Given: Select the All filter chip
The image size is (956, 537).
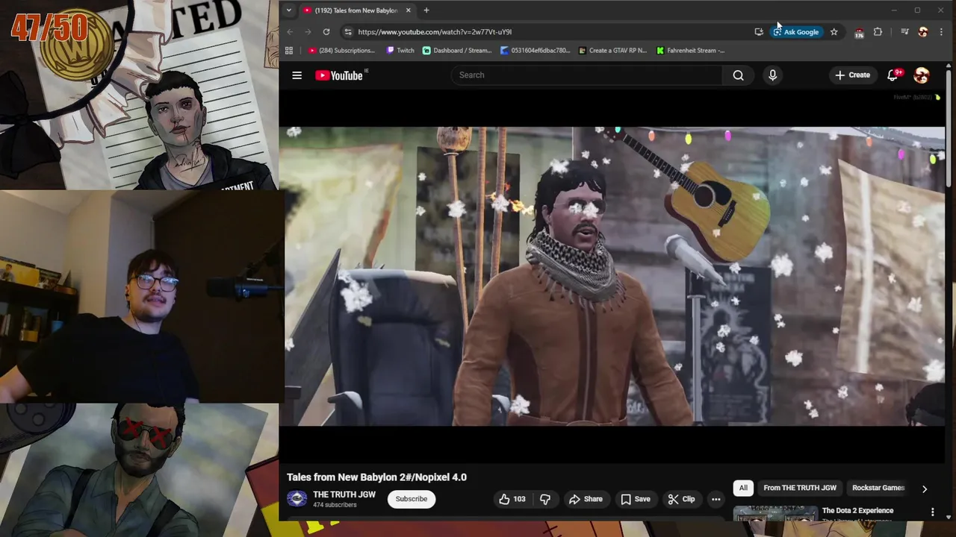Looking at the screenshot, I should [x=743, y=488].
